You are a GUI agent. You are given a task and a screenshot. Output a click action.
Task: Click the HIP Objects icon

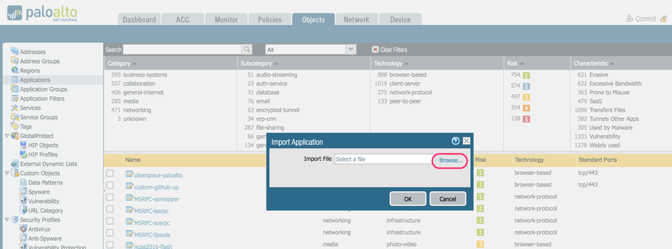coord(23,145)
